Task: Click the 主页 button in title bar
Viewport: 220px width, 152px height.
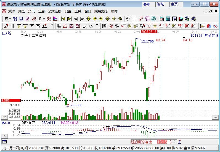Action: (176, 4)
